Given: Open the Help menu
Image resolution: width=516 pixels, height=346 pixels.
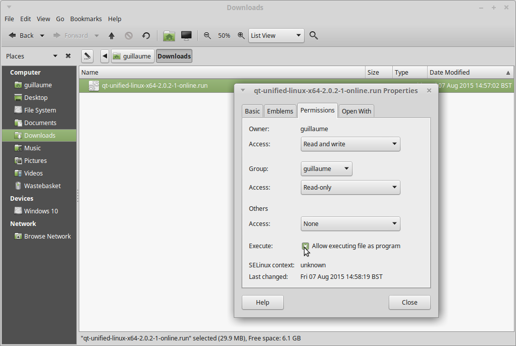Looking at the screenshot, I should (115, 19).
